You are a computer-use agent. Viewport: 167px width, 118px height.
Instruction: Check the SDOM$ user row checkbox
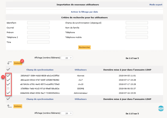click(8, 88)
